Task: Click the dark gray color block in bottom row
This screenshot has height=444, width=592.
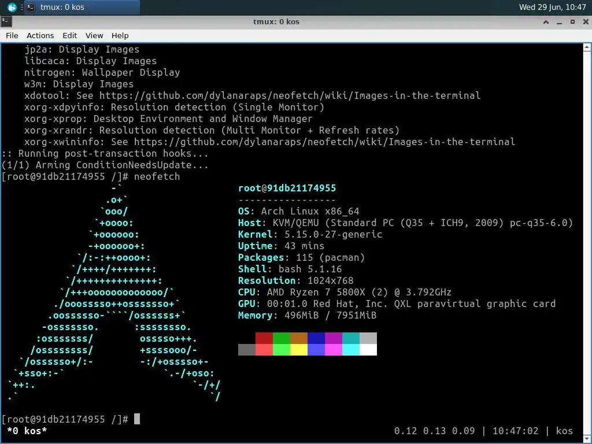Action: [x=246, y=350]
